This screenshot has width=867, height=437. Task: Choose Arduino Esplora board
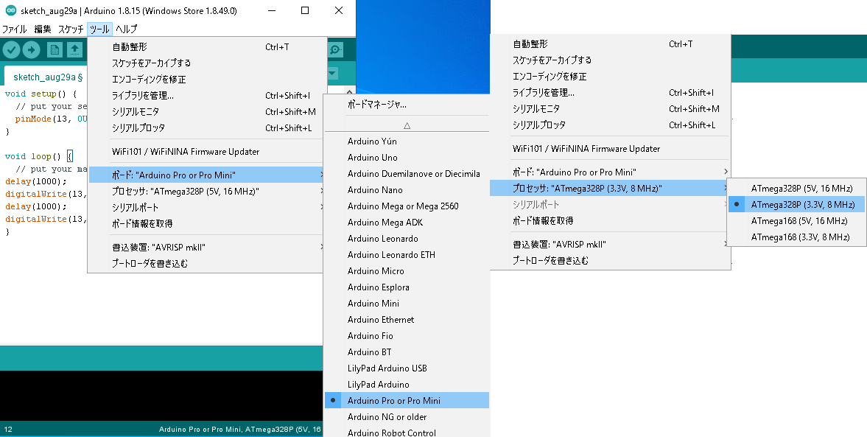407,287
